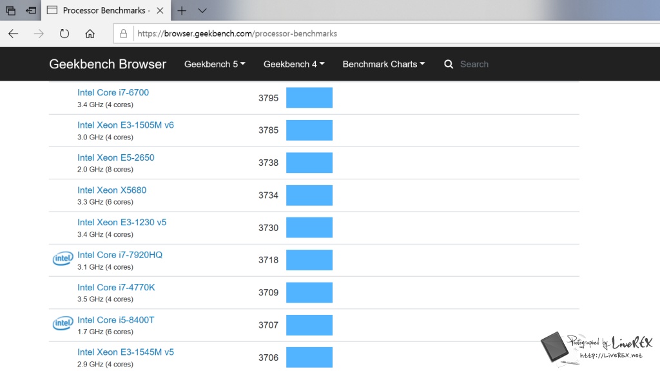660x371 pixels.
Task: Expand the Geekbench 5 menu
Action: (215, 64)
